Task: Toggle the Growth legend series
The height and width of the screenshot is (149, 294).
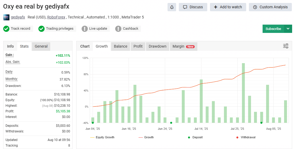Action: [x=146, y=137]
